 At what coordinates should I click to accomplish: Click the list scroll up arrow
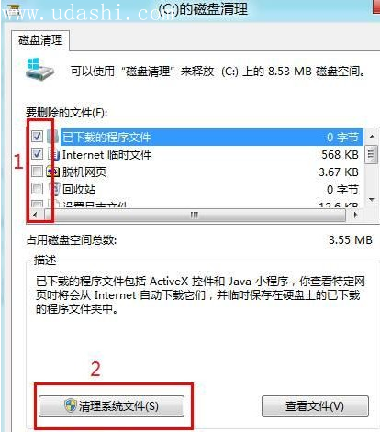coord(372,137)
